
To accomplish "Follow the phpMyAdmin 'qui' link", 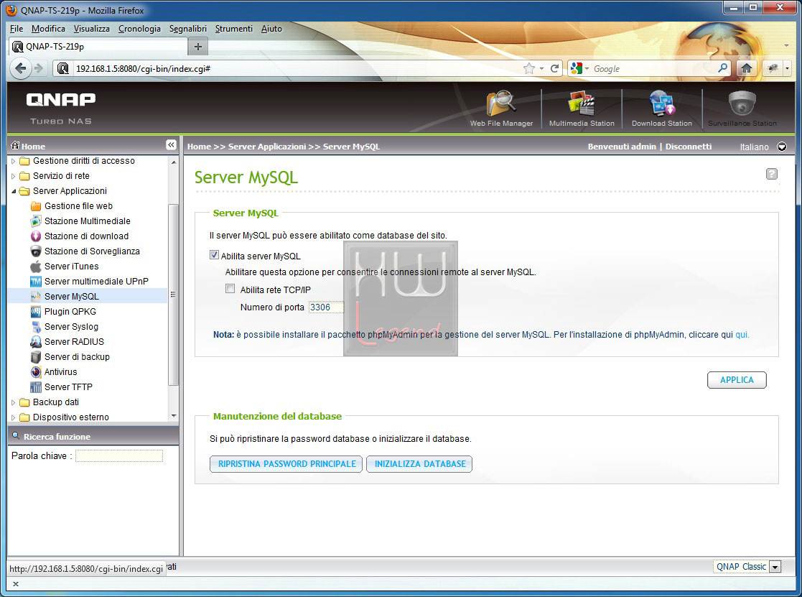I will click(742, 335).
